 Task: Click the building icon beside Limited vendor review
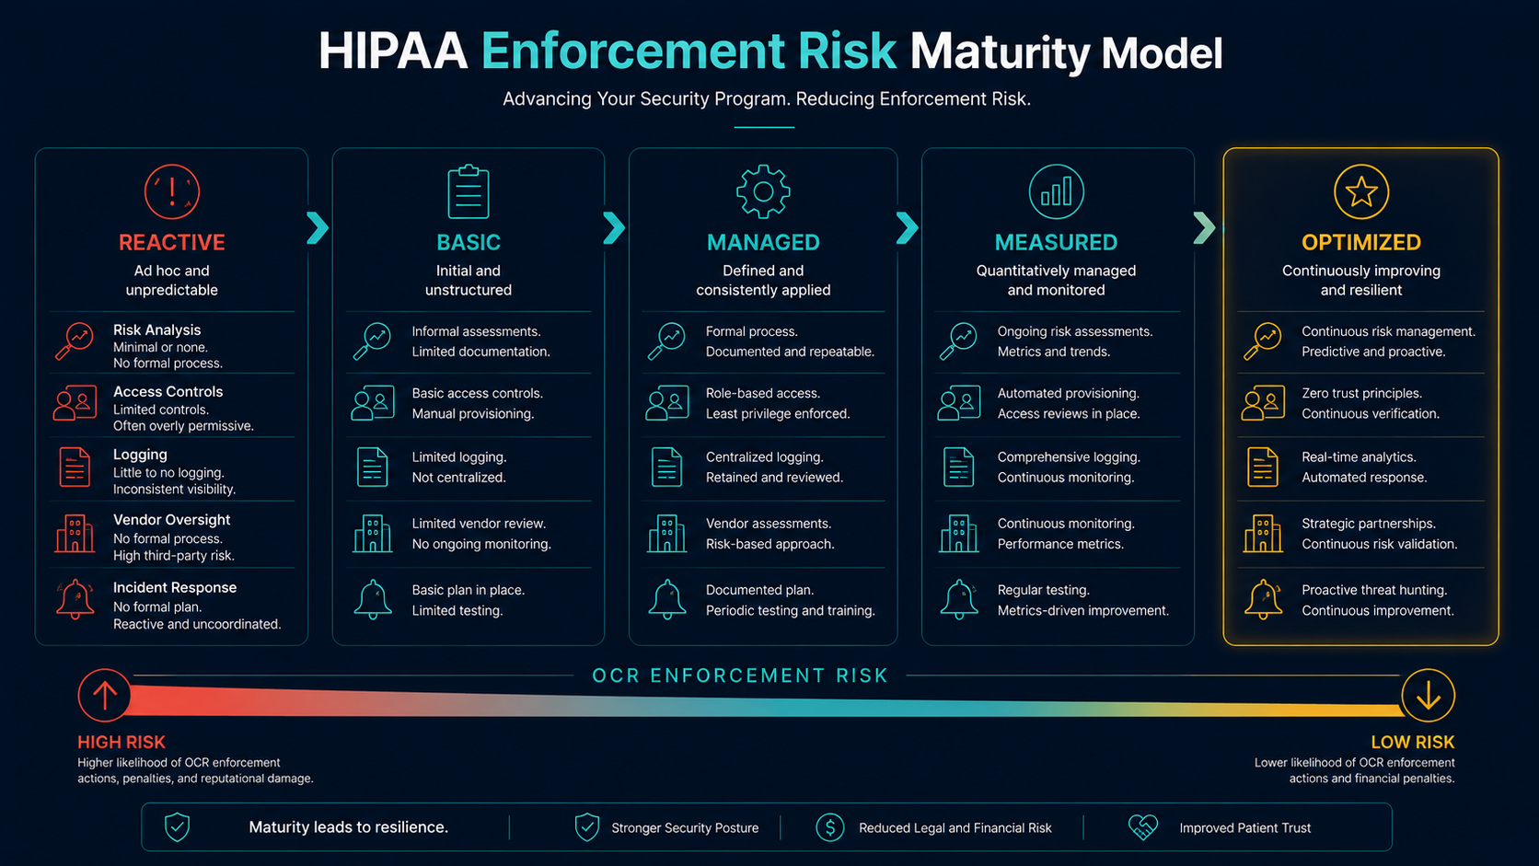point(373,534)
